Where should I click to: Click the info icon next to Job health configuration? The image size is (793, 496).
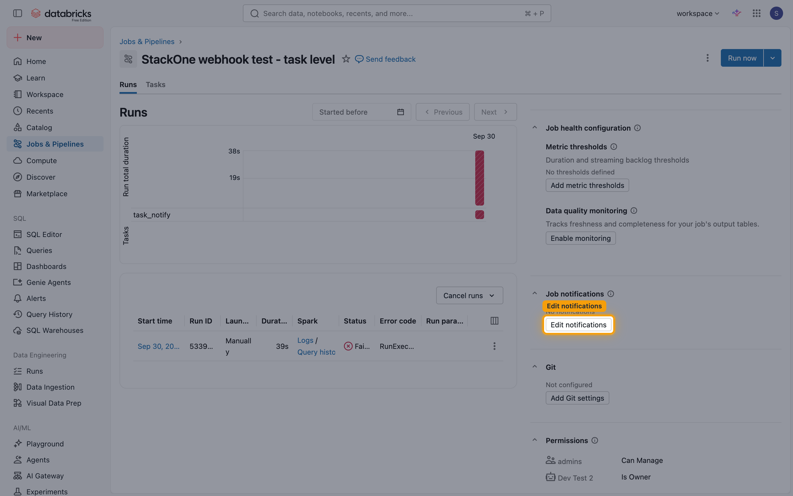click(637, 128)
